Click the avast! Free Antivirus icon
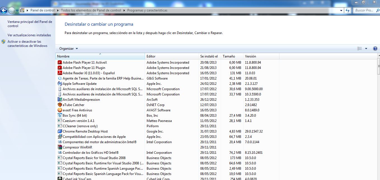The height and width of the screenshot is (180, 380). pos(59,110)
